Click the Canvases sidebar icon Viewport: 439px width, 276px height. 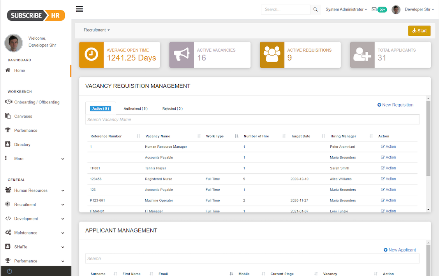coord(9,116)
